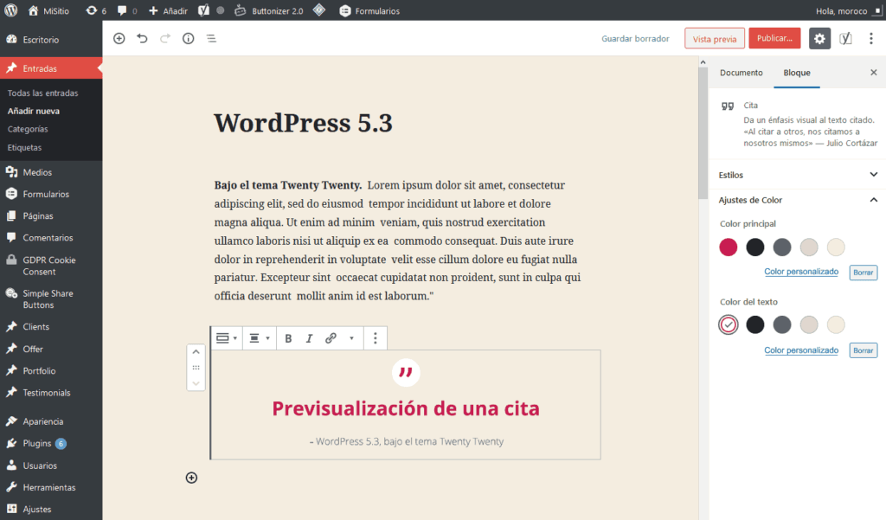886x520 pixels.
Task: Select the checked red text color option
Action: point(729,324)
